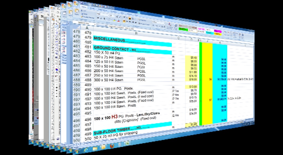The width and height of the screenshot is (283, 155).
Task: Toggle Italic formatting in the Font group
Action: (101, 19)
